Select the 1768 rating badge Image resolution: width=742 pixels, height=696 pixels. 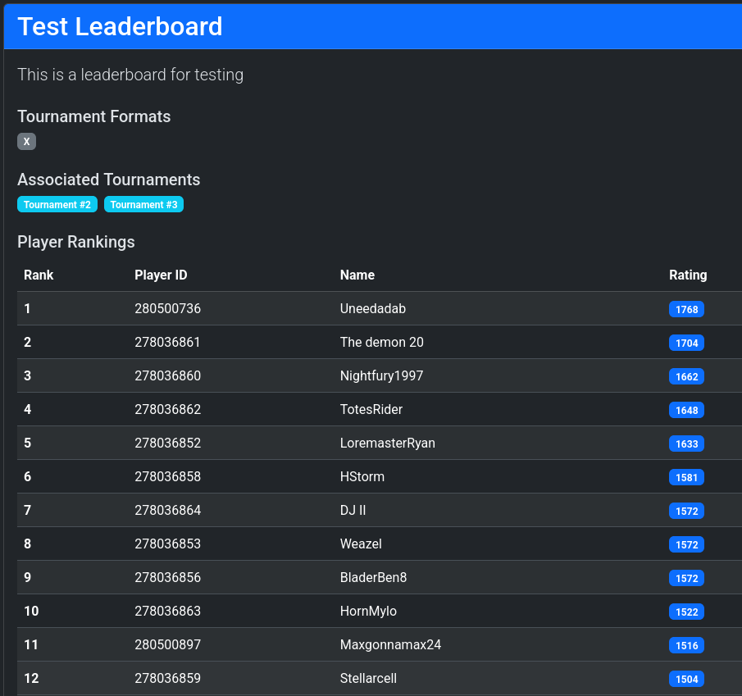pyautogui.click(x=686, y=309)
